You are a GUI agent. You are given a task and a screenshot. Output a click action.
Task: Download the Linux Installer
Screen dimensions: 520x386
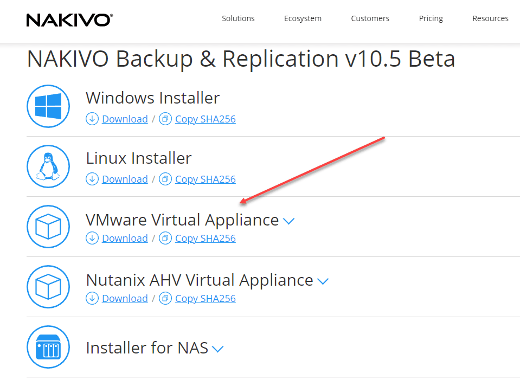[x=125, y=179]
